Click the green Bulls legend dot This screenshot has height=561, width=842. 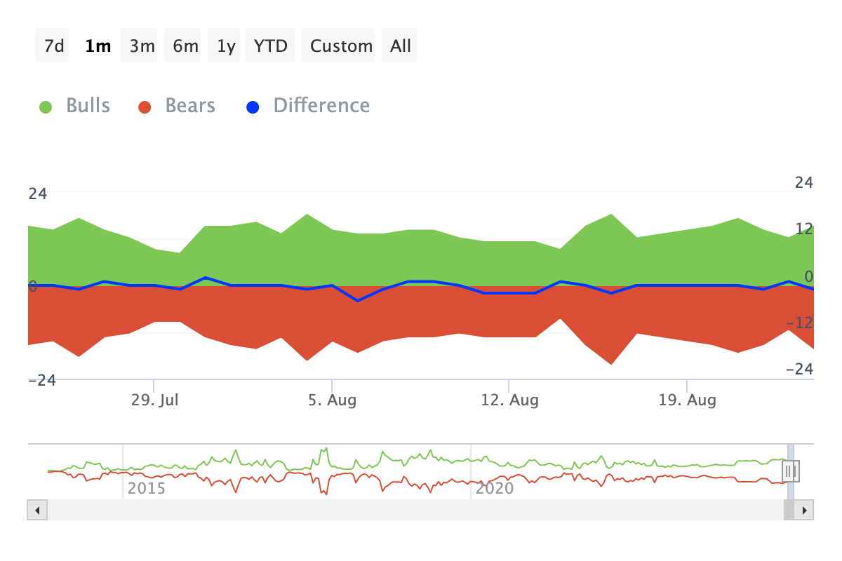tap(46, 107)
